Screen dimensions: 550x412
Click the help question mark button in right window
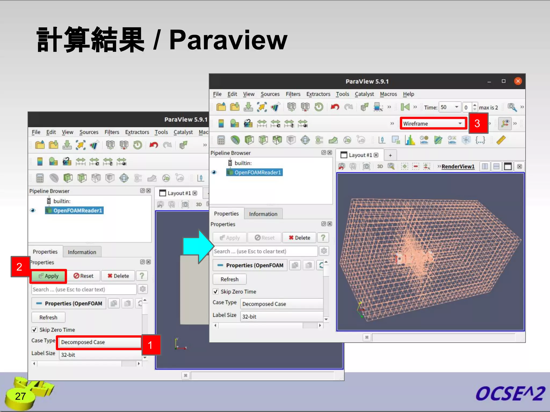(x=323, y=238)
